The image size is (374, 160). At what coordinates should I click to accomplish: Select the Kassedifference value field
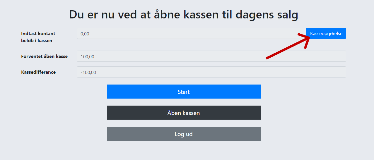pyautogui.click(x=211, y=72)
